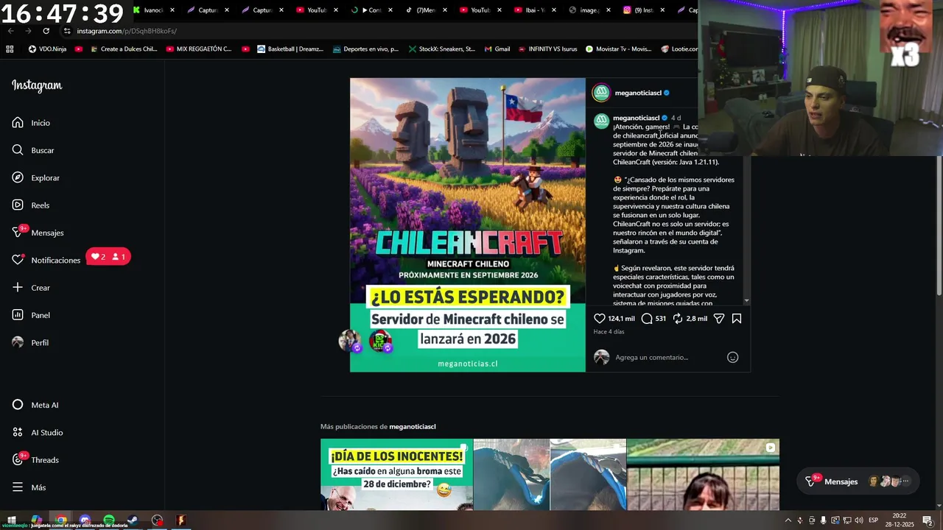Viewport: 943px width, 530px height.
Task: Show hidden system tray icons
Action: pos(788,520)
